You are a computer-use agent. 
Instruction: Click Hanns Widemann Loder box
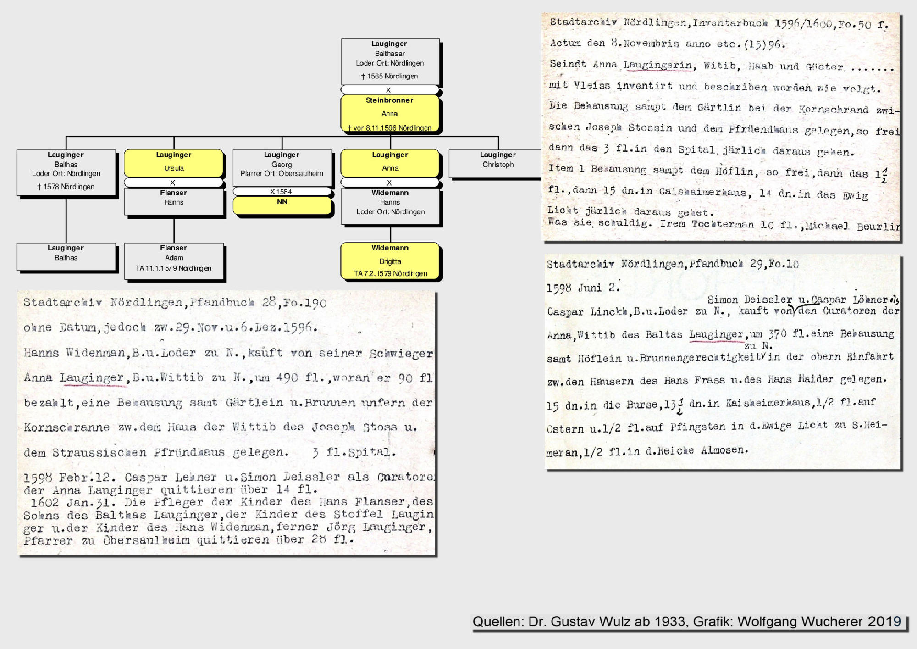pos(390,207)
